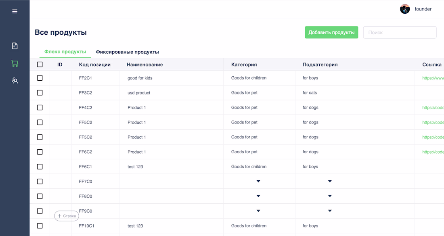The image size is (444, 236).
Task: Click the Все продукты page heading
Action: (61, 32)
